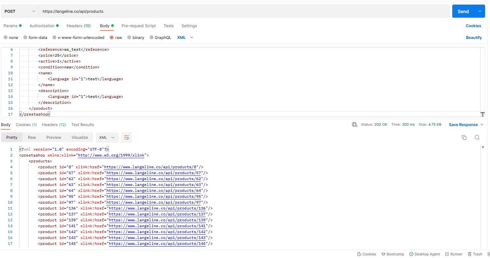Image resolution: width=490 pixels, height=258 pixels.
Task: Click the network proxy icon near Status
Action: 355,124
